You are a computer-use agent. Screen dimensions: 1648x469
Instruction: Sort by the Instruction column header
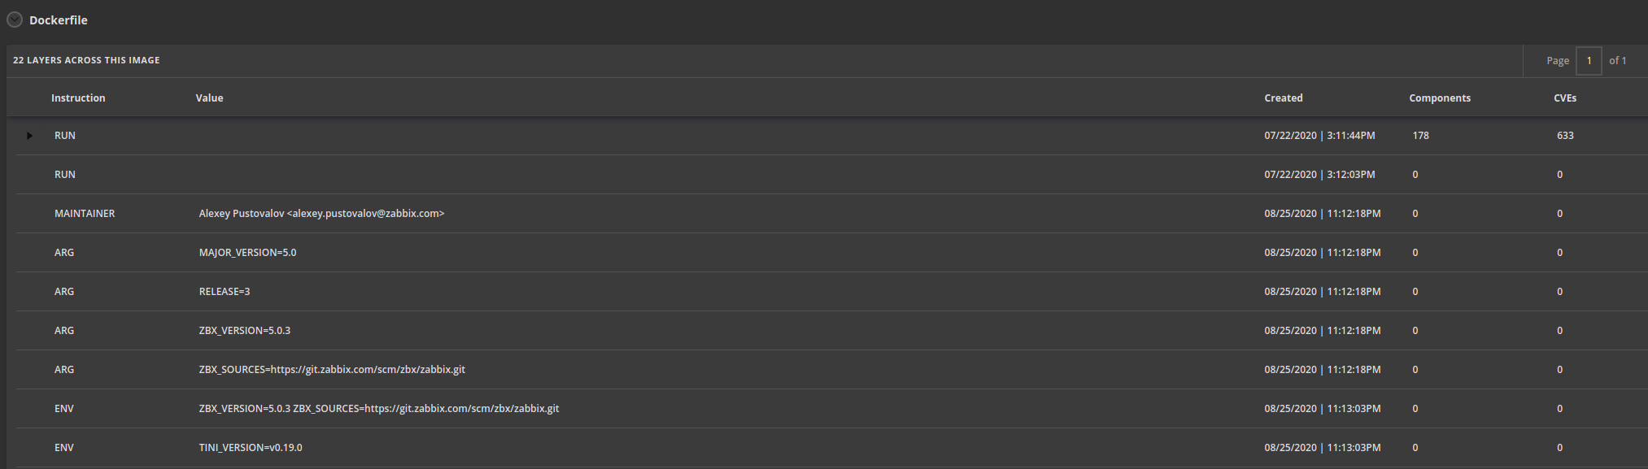point(78,98)
